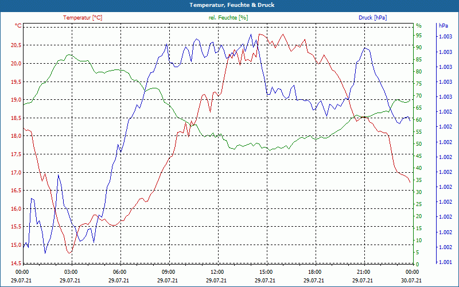Click the 18,0 temperature axis tick
Screen dimensions: 459x287
point(17,136)
